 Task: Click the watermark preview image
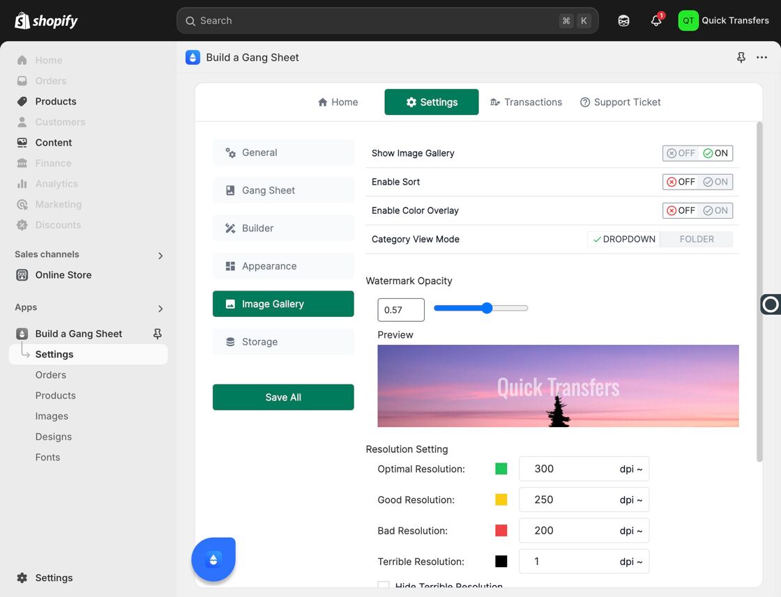coord(558,386)
